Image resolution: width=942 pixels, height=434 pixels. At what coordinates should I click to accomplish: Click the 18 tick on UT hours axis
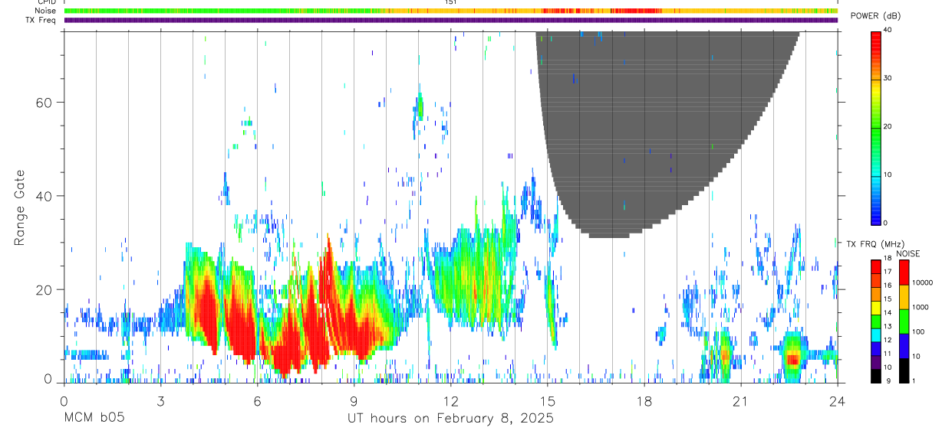pos(644,401)
